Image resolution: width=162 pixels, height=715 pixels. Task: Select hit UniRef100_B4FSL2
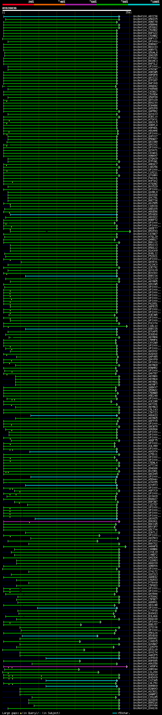[x=145, y=64]
